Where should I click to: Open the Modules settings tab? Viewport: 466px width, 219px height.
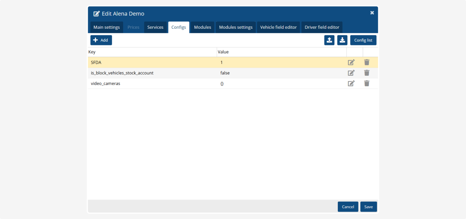point(236,27)
